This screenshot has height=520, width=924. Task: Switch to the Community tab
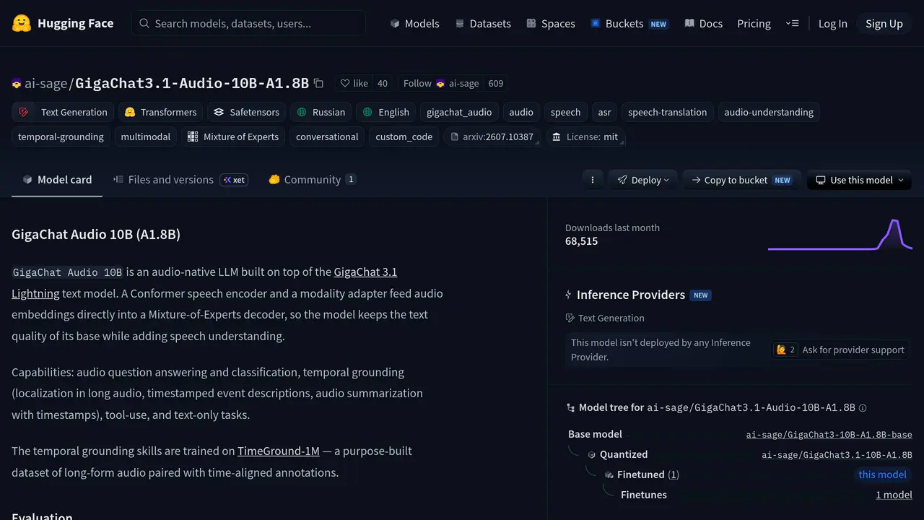click(312, 180)
